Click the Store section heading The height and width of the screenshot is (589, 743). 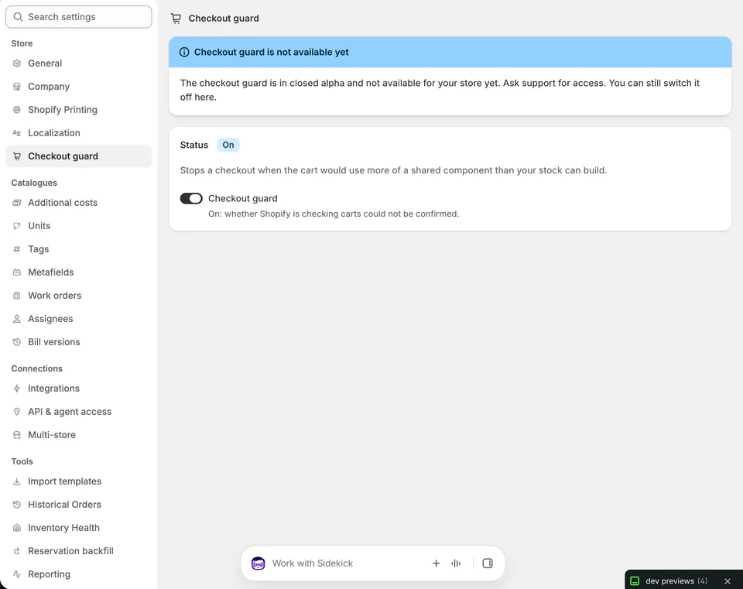tap(22, 43)
